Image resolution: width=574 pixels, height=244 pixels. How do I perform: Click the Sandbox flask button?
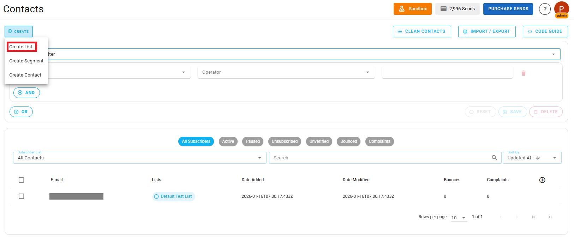pyautogui.click(x=412, y=9)
